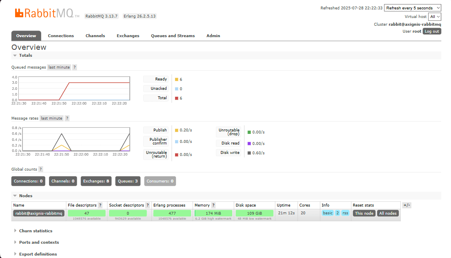The height and width of the screenshot is (258, 451).
Task: Log out of user root
Action: [432, 31]
